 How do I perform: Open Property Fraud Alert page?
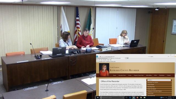[x=139, y=75]
